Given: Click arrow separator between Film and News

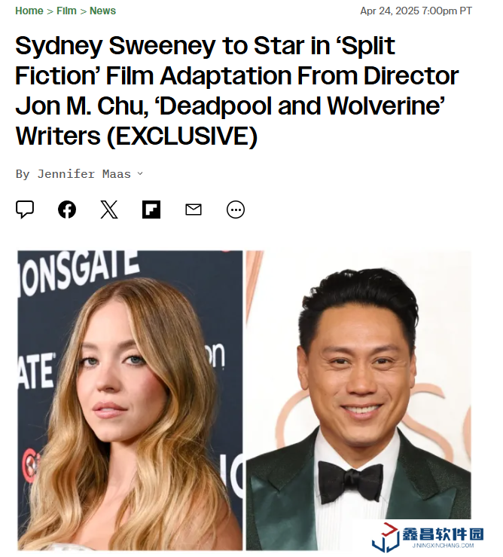Looking at the screenshot, I should 84,11.
